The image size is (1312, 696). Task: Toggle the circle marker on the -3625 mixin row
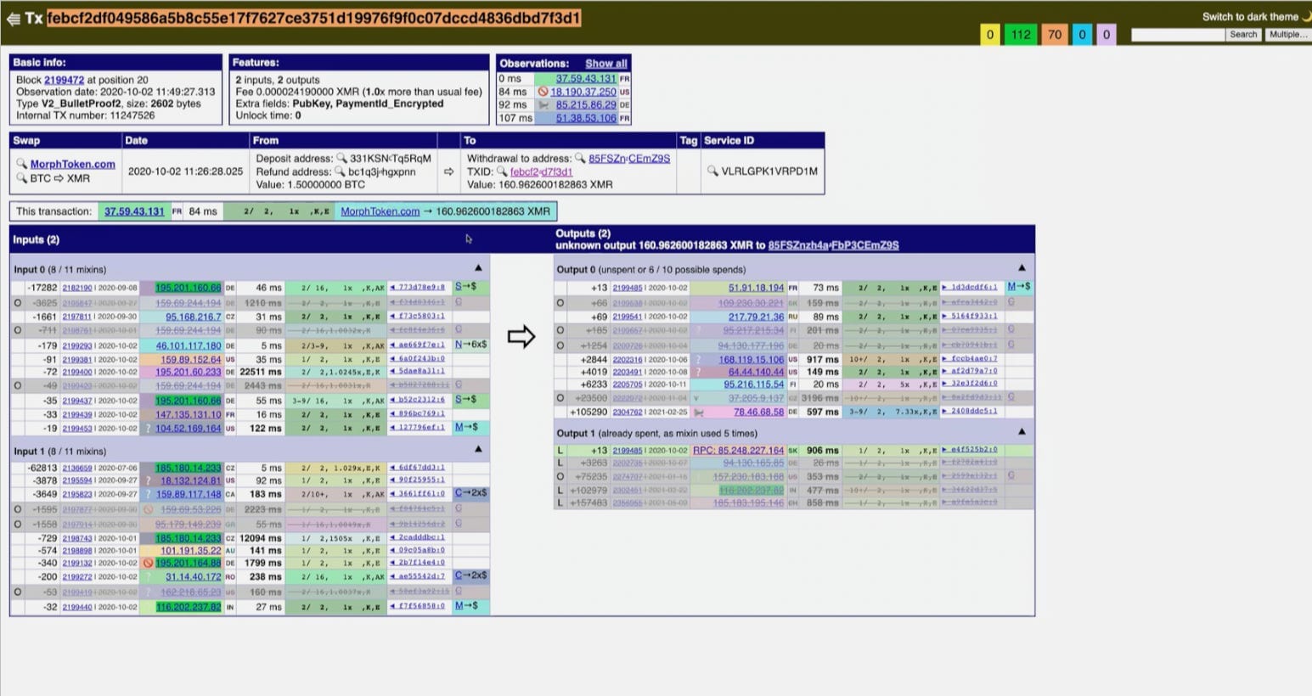click(x=18, y=302)
